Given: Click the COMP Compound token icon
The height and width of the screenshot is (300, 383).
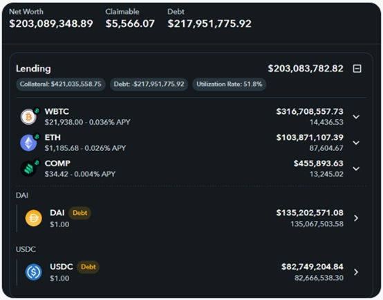Looking at the screenshot, I should click(28, 168).
